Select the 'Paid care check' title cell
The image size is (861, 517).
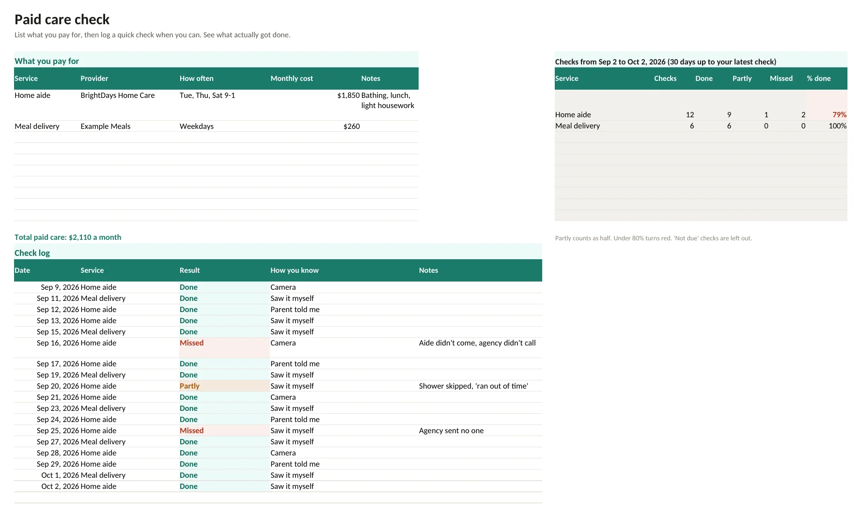click(62, 19)
